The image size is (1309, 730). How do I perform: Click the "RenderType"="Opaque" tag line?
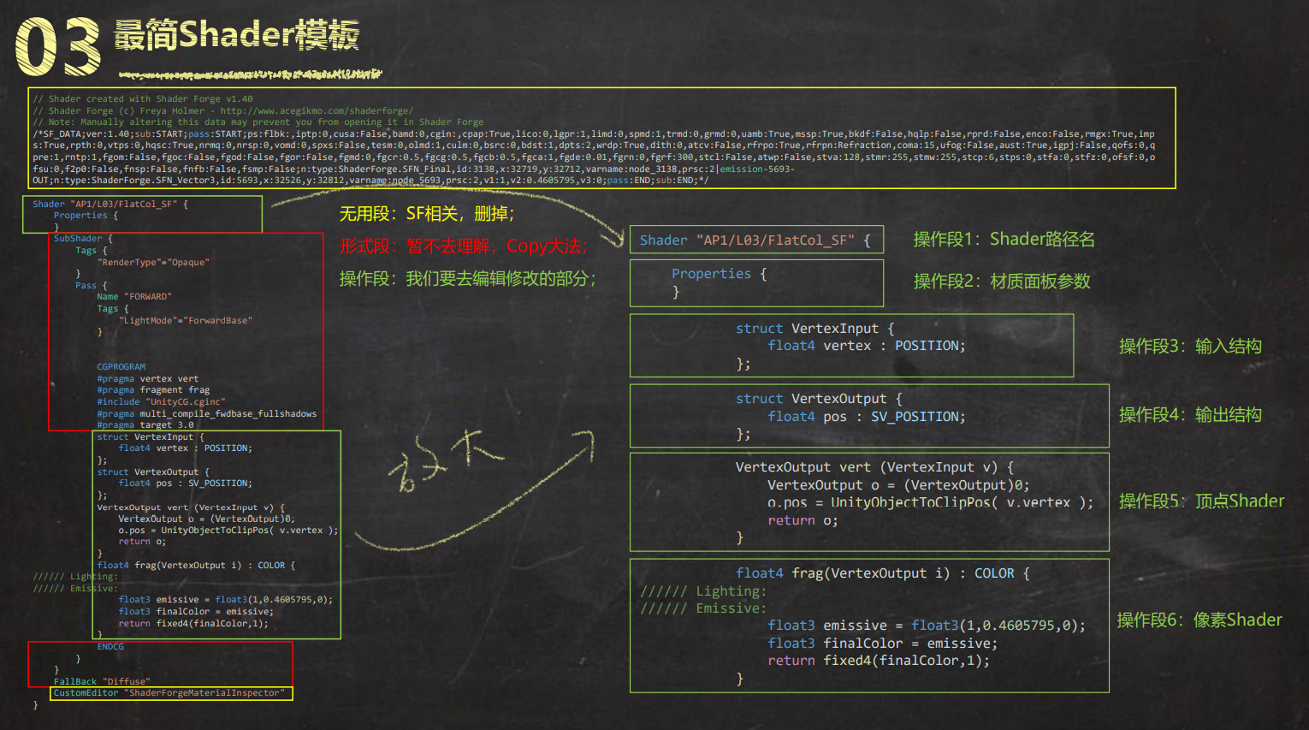click(153, 263)
